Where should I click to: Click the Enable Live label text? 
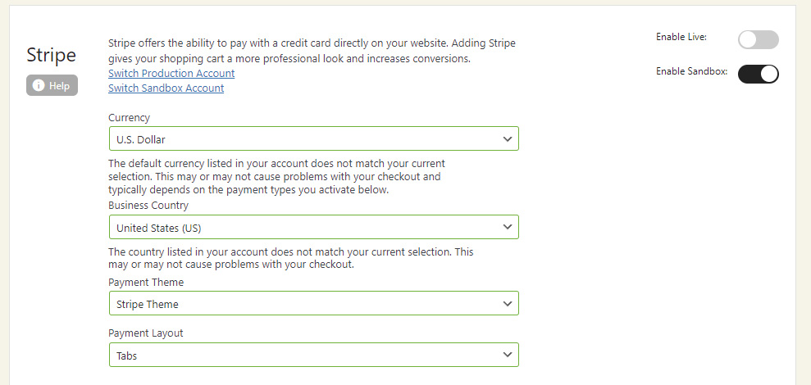coord(681,37)
